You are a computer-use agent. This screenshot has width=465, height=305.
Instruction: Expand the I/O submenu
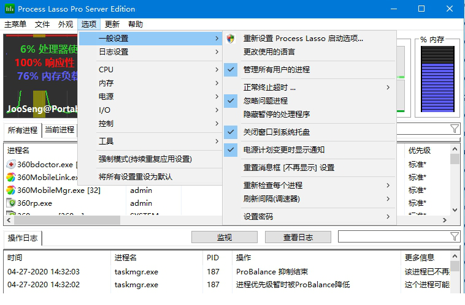[x=151, y=110]
